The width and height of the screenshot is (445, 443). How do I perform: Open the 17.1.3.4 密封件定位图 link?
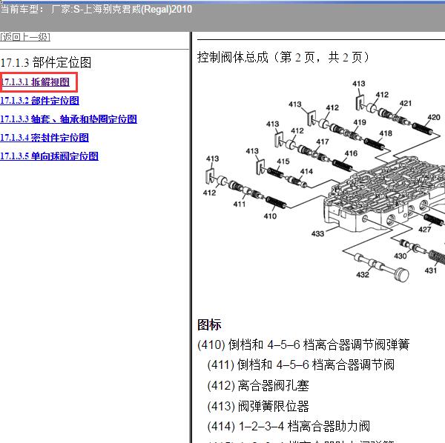pyautogui.click(x=44, y=138)
